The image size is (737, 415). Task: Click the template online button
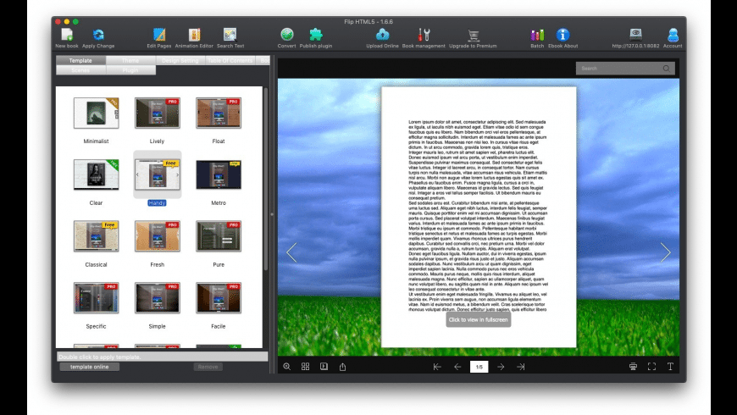click(89, 367)
